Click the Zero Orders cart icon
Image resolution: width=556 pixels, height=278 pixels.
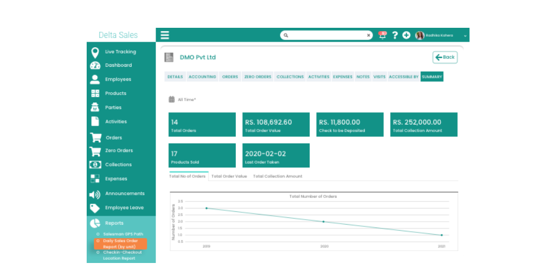[x=95, y=151]
